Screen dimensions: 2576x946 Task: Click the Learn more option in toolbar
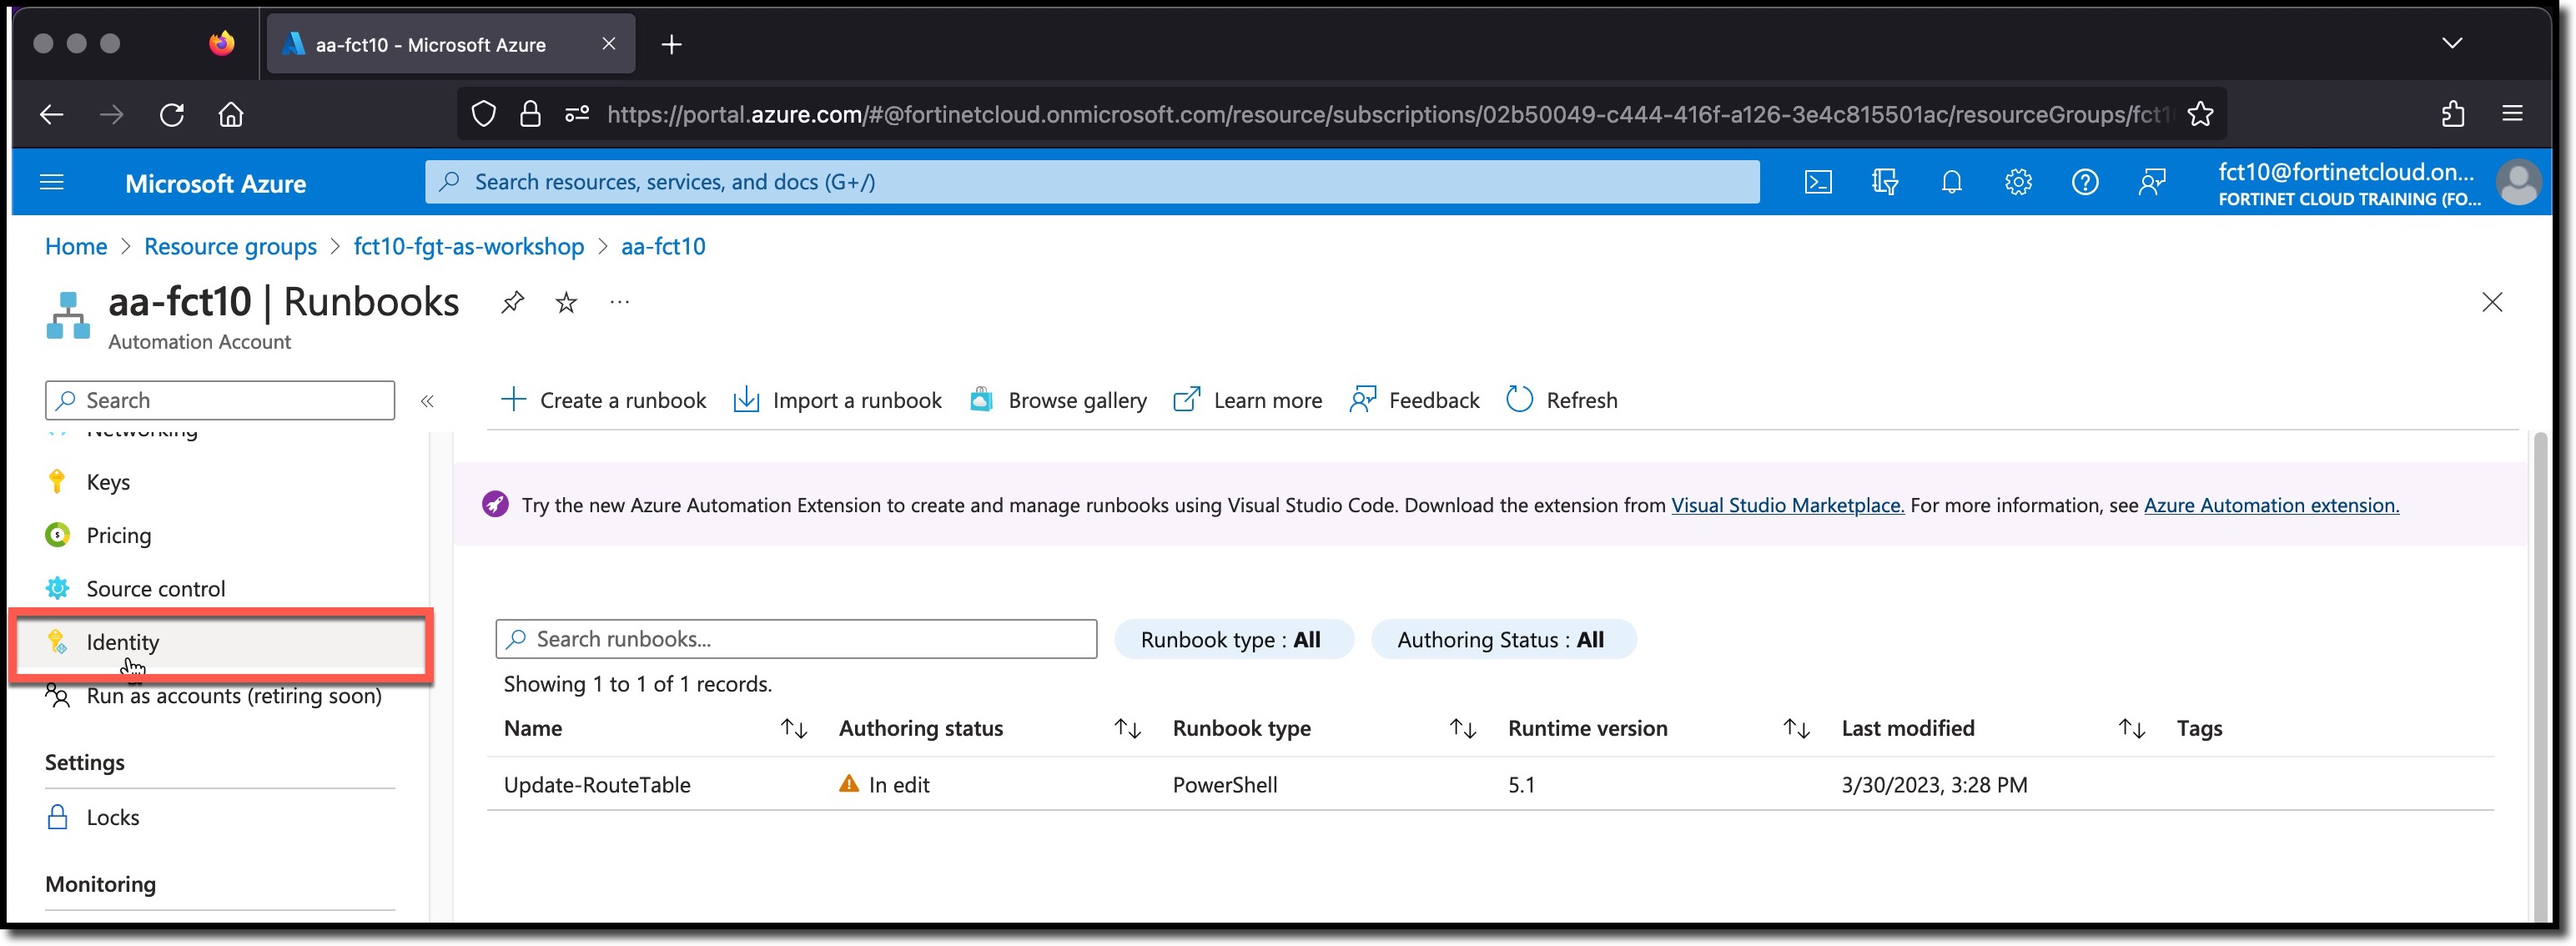coord(1247,399)
